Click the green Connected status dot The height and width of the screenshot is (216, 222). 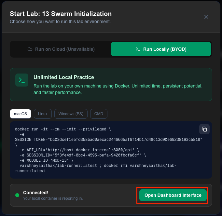coord(17,195)
